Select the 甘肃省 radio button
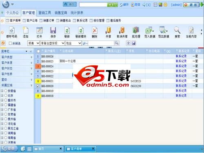 (6, 114)
